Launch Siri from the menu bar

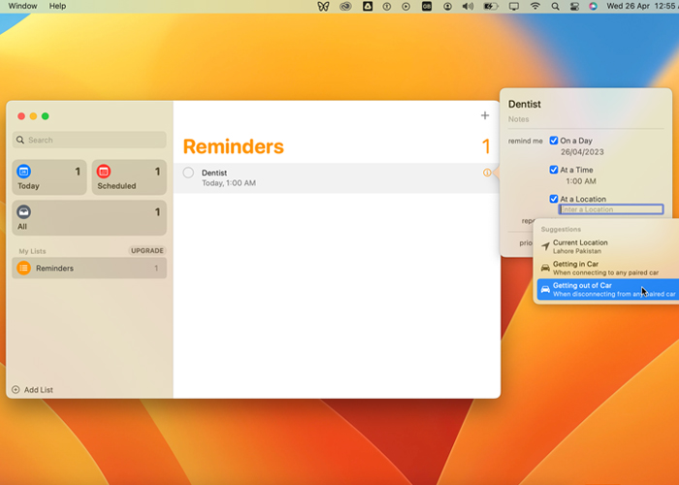pos(594,6)
